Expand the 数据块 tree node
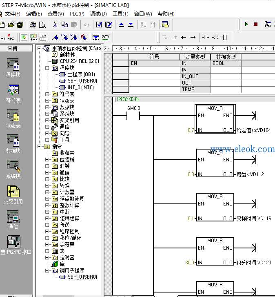The image size is (275, 297). tap(47, 107)
